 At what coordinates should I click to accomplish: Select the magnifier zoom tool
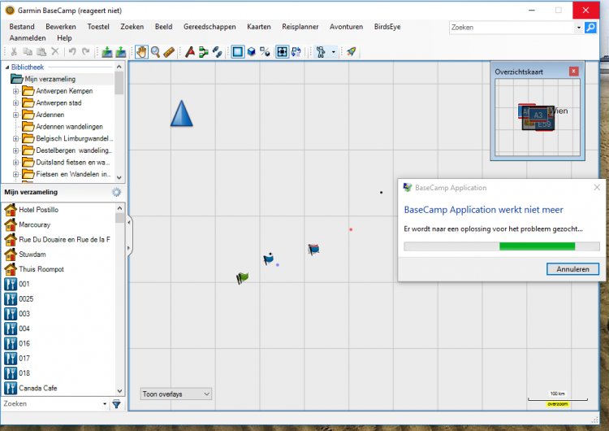click(x=155, y=52)
